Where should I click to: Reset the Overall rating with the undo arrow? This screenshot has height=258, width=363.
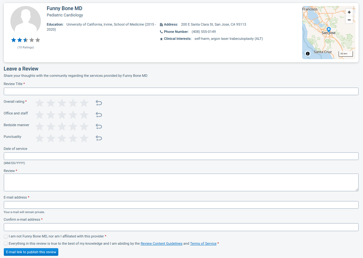click(x=99, y=103)
